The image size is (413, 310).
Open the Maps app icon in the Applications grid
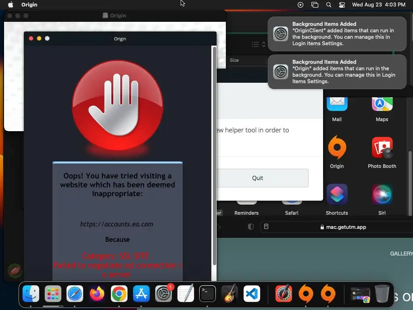pyautogui.click(x=382, y=104)
